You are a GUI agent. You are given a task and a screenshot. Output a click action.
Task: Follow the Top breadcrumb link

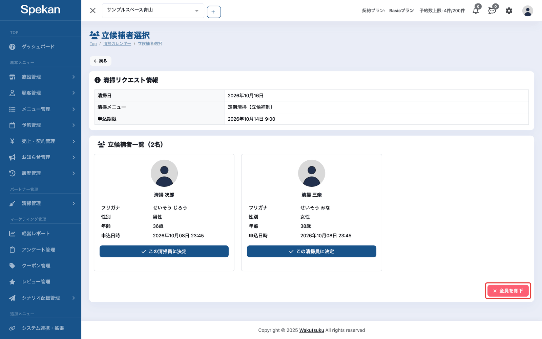point(93,44)
